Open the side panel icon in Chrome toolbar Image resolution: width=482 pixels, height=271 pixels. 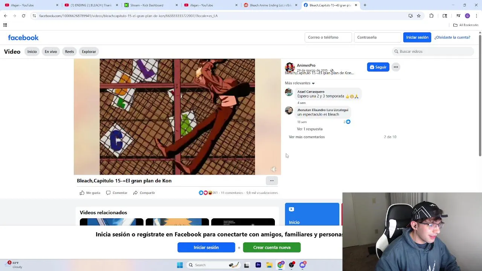(x=445, y=16)
